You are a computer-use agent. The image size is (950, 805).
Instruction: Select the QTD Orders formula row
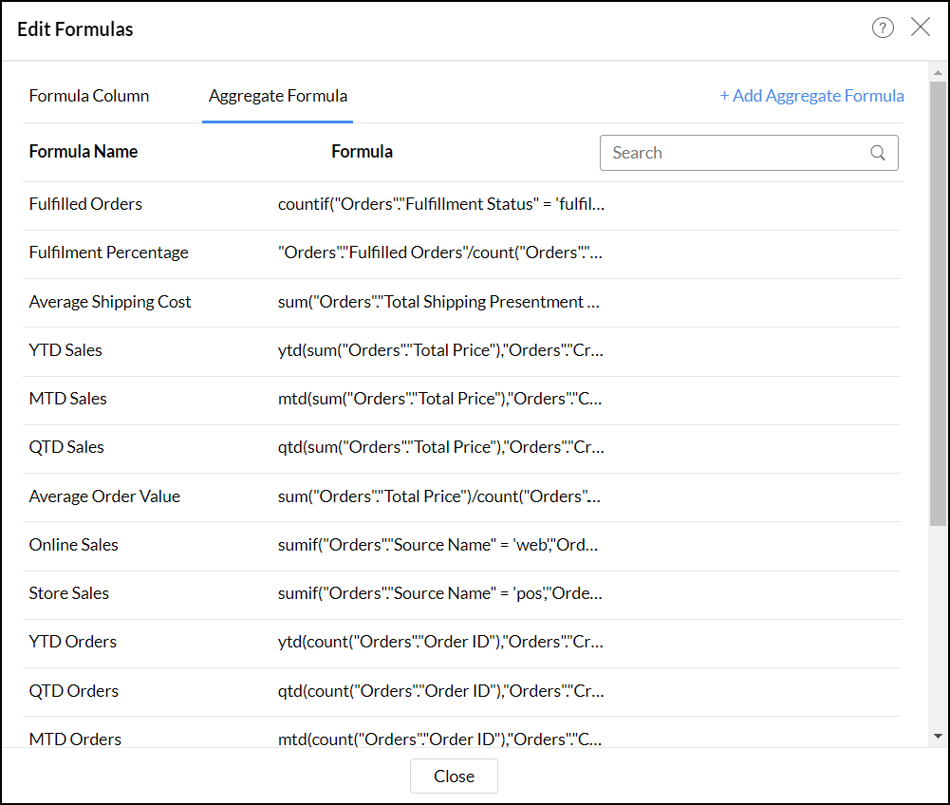[x=74, y=691]
